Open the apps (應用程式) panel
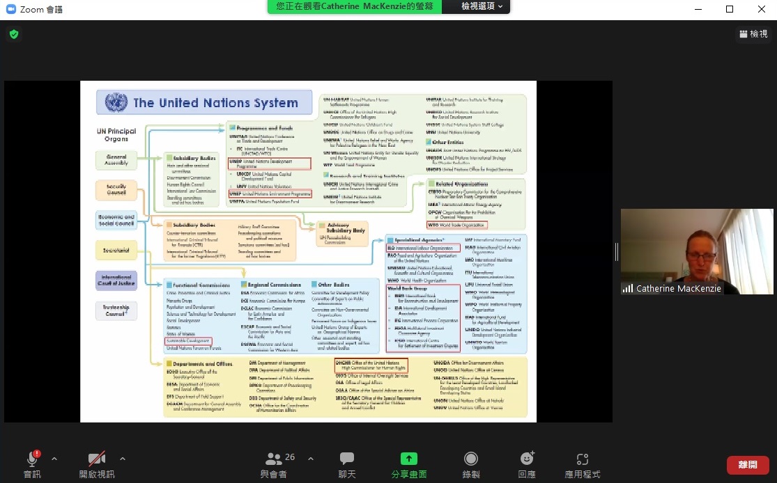The image size is (777, 483). 583,464
